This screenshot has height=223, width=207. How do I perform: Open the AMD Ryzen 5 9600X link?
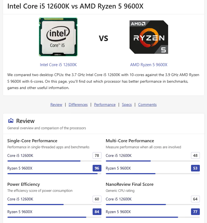149,65
